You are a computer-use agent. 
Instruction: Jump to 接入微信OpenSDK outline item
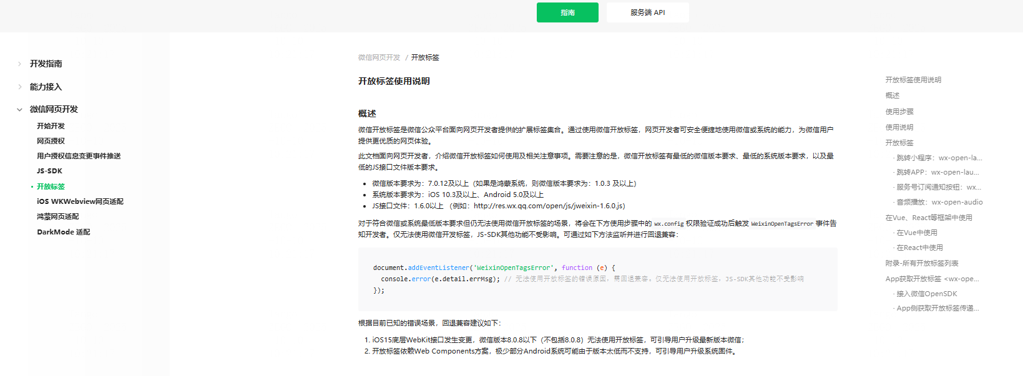(x=927, y=294)
